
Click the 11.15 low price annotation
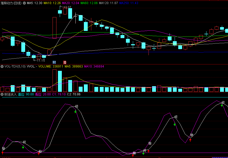click(41, 60)
